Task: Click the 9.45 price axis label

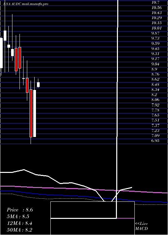Action: click(156, 48)
